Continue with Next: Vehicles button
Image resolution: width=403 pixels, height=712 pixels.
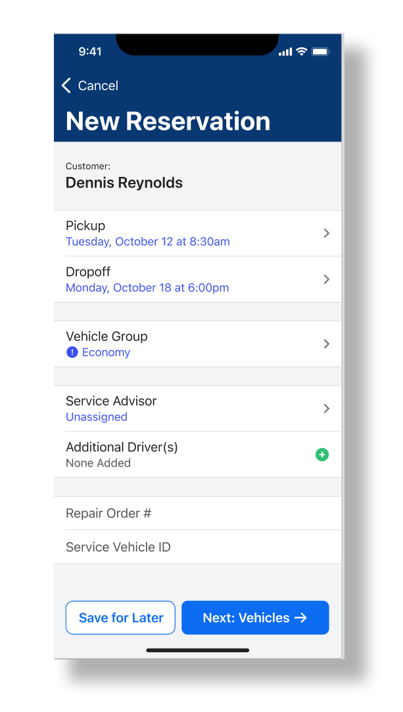(x=255, y=618)
